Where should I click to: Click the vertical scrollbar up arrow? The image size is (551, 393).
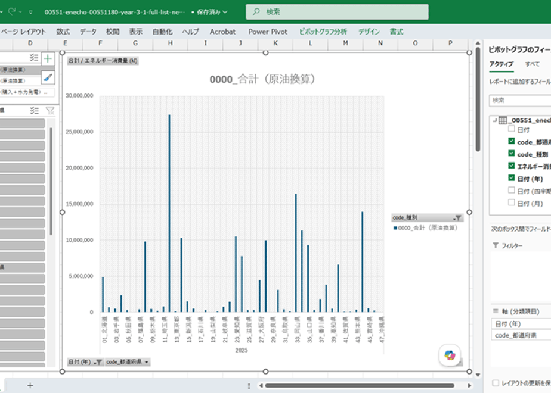coord(478,43)
